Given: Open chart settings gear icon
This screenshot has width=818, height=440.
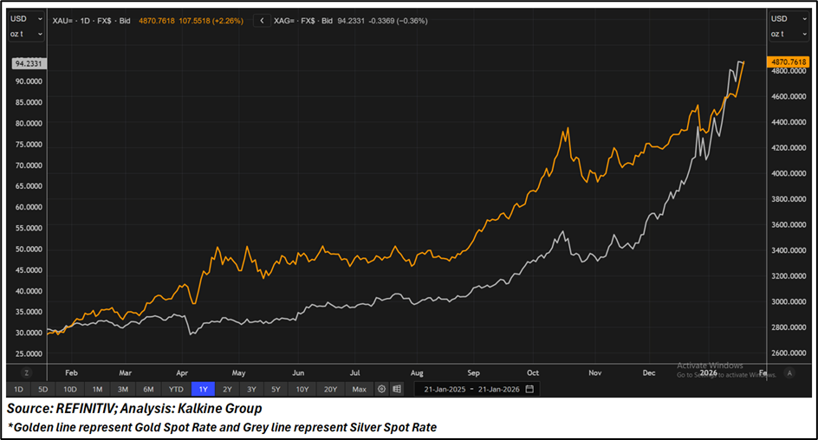Looking at the screenshot, I should coord(381,389).
